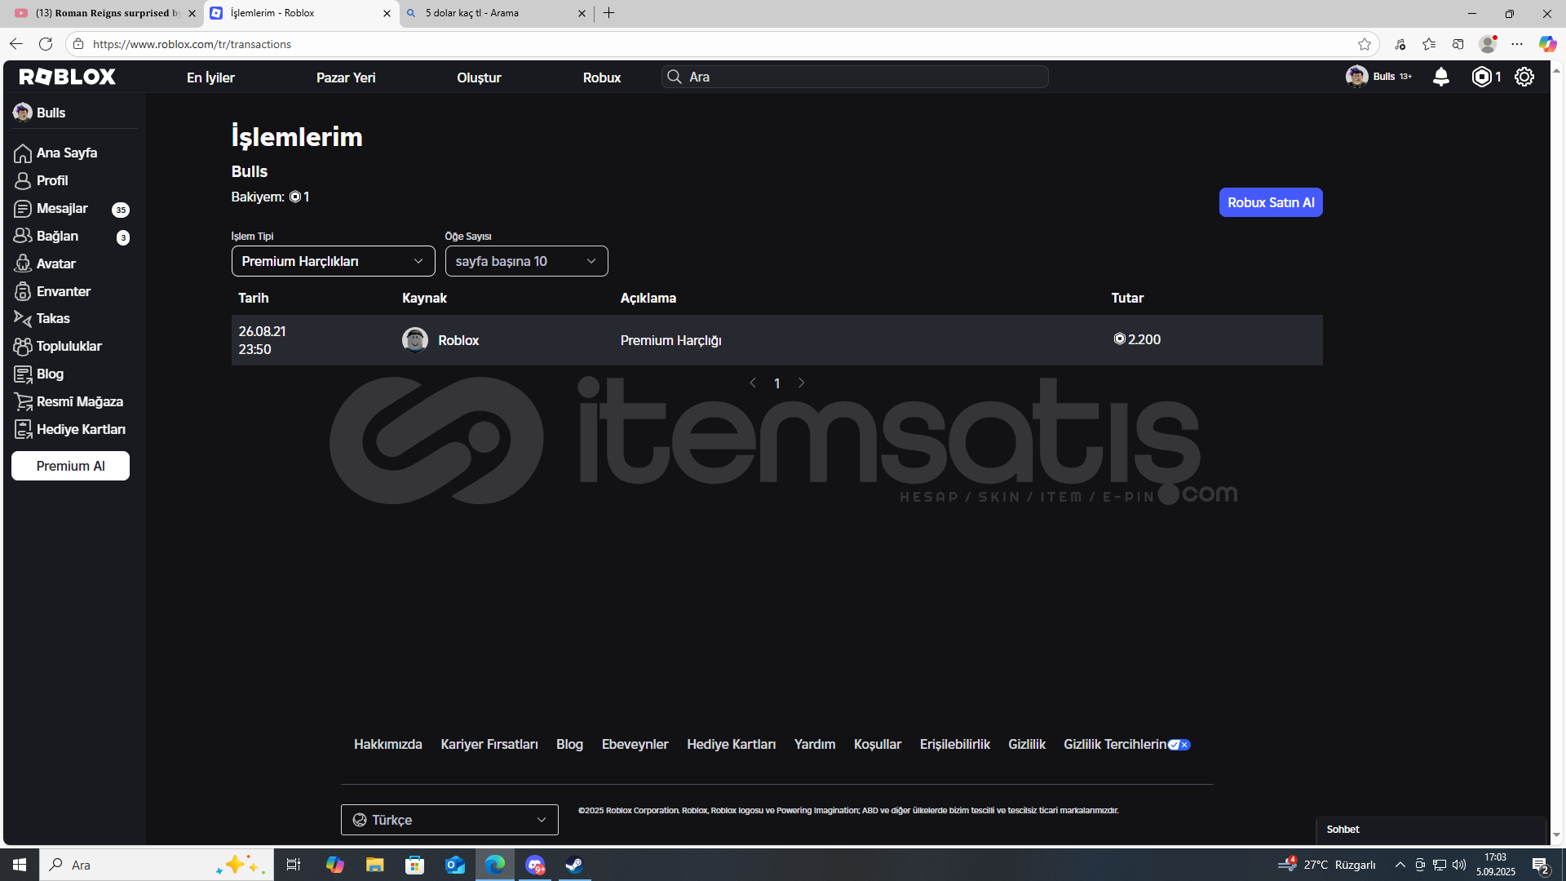Open notifications bell in Roblox header
Screen dimensions: 1566x881
click(x=1441, y=77)
